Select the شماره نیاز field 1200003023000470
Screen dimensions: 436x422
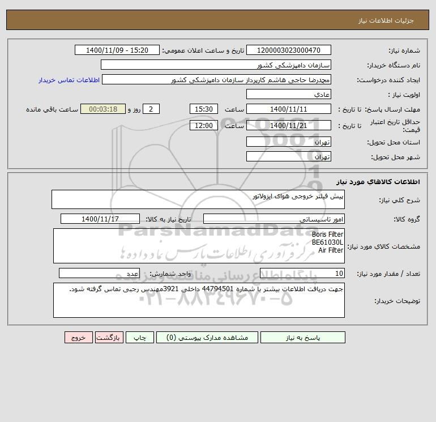(289, 50)
